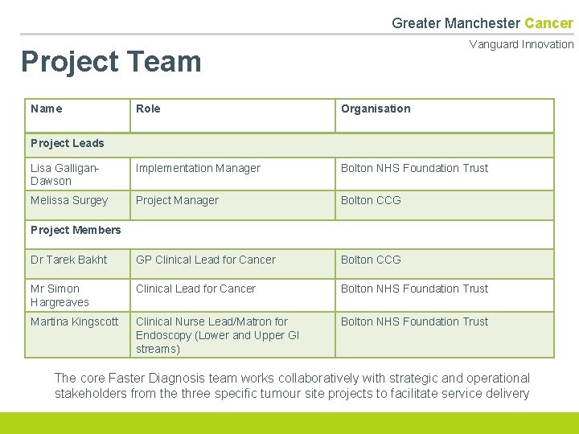Select the Organisation column header cell

tap(445, 115)
